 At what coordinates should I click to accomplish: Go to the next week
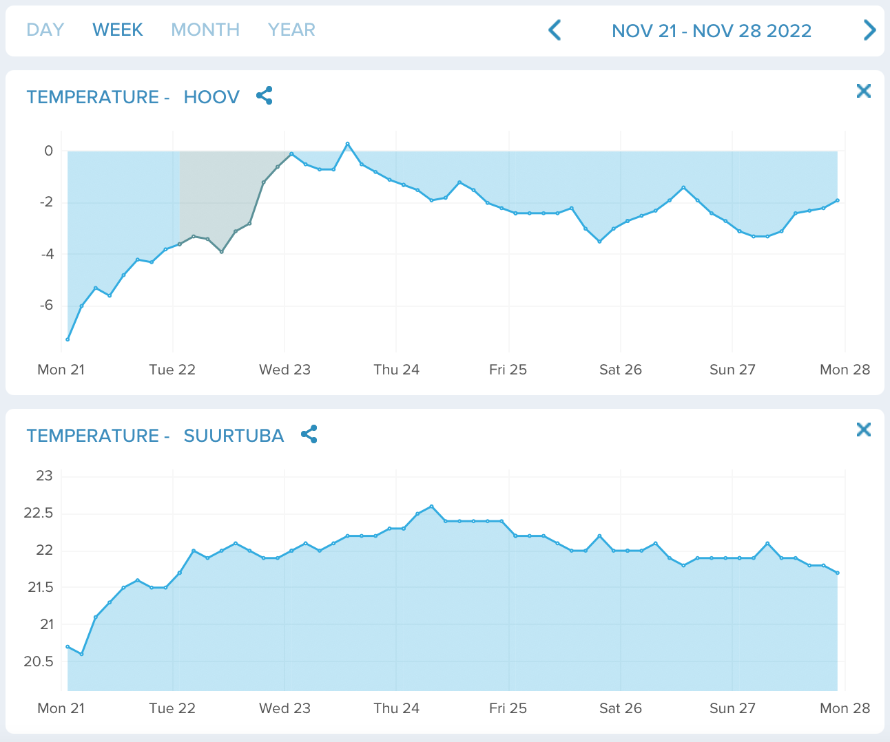pyautogui.click(x=869, y=30)
